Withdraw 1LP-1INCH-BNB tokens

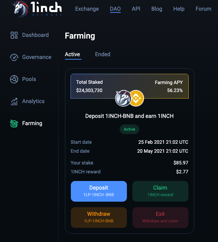pyautogui.click(x=99, y=218)
